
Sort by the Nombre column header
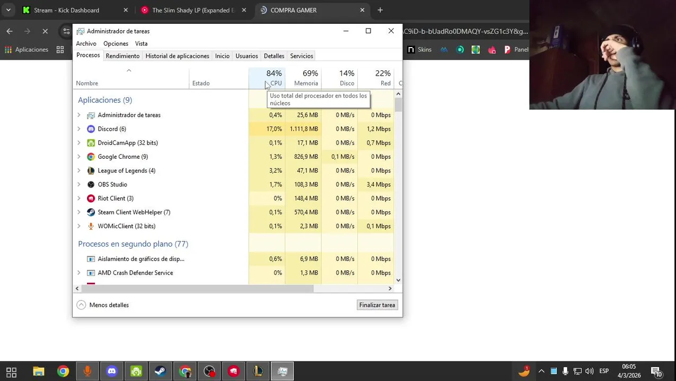131,78
